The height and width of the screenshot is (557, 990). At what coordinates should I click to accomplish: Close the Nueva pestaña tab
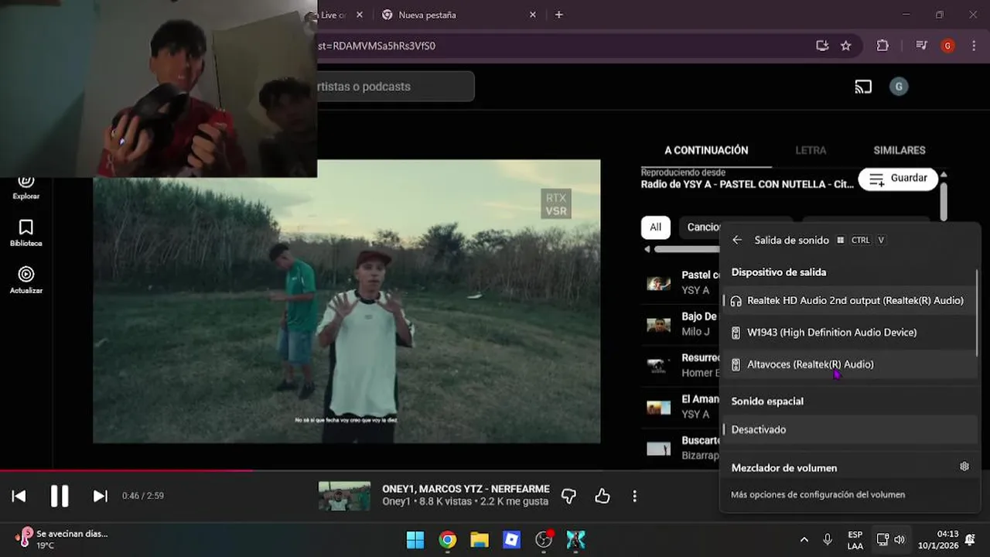point(533,15)
